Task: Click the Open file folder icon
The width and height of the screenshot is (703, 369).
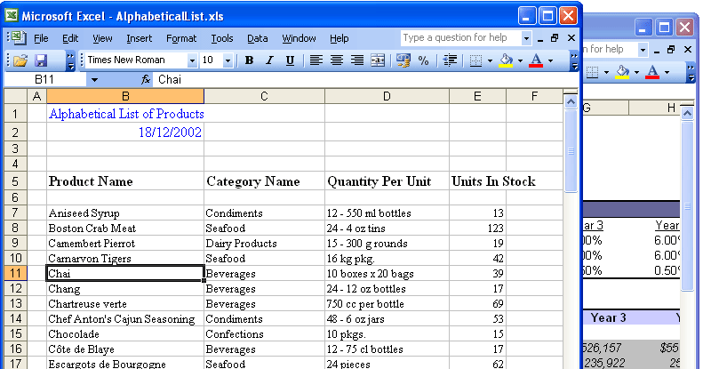Action: point(20,60)
